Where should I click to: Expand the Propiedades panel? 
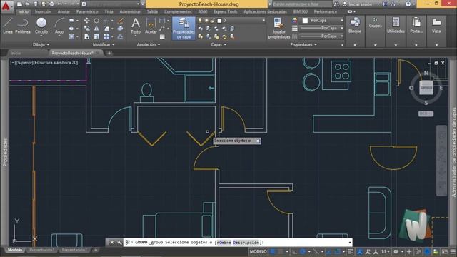click(x=303, y=44)
